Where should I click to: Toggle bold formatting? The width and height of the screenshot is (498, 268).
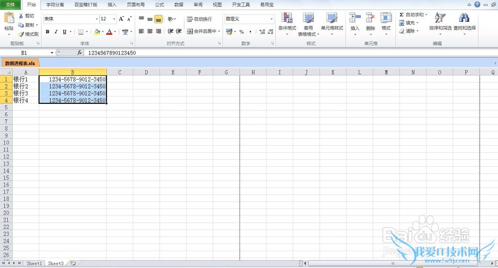click(47, 32)
